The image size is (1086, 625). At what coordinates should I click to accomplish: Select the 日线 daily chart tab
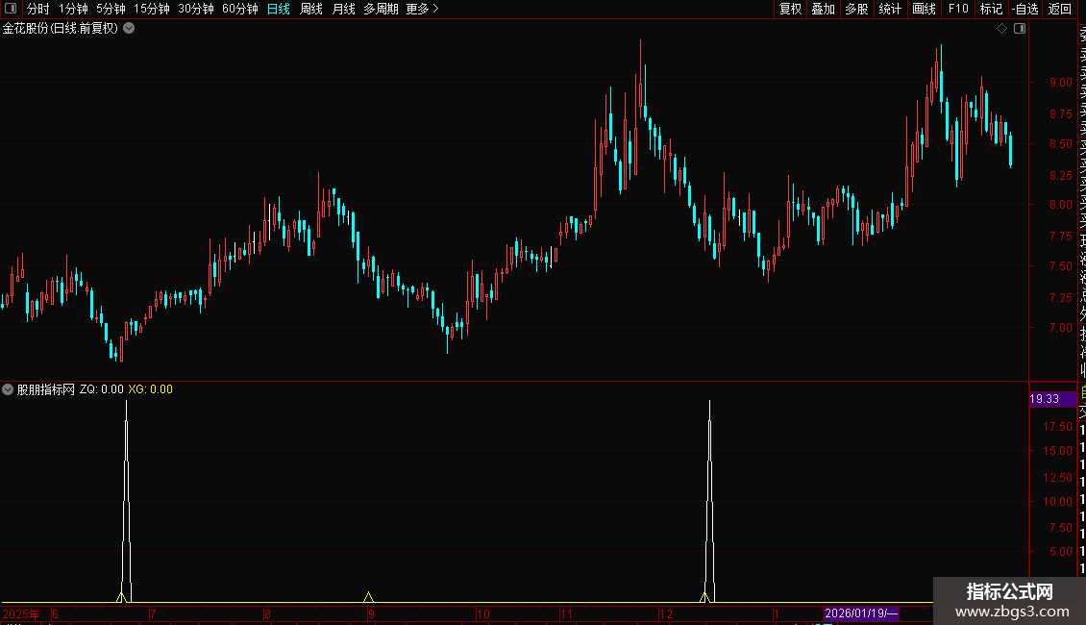[279, 9]
